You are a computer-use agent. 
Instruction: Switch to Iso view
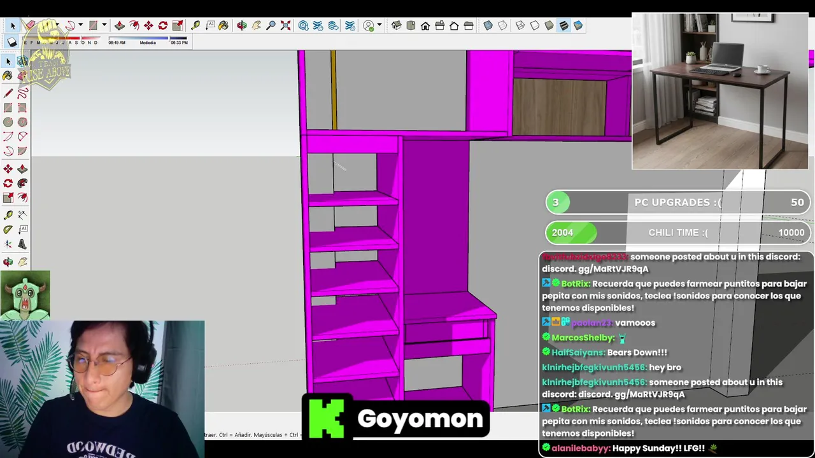396,25
